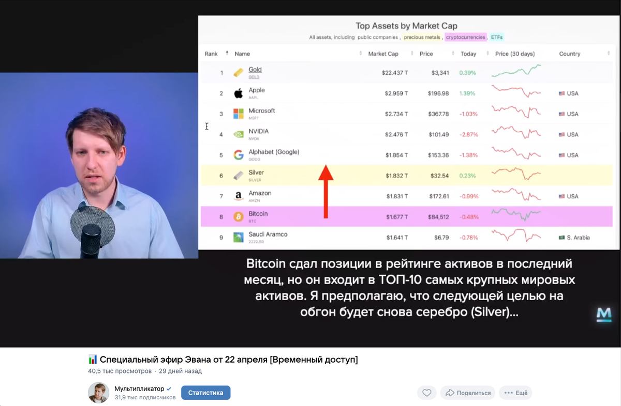Click Gold's 30-day price sparkline

tap(516, 71)
